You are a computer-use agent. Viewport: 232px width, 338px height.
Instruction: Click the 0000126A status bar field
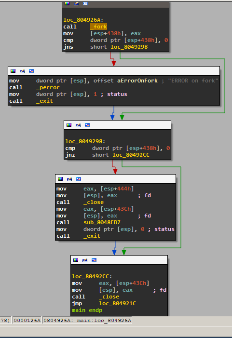pyautogui.click(x=27, y=321)
